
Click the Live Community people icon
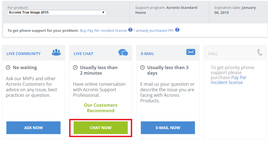pos(56,52)
